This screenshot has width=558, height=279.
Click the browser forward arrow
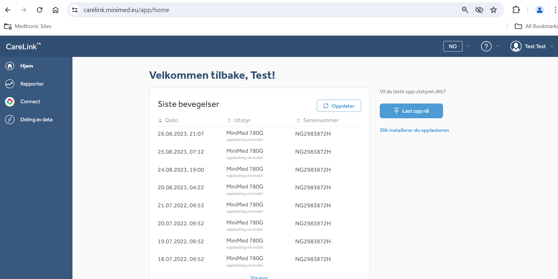click(24, 10)
